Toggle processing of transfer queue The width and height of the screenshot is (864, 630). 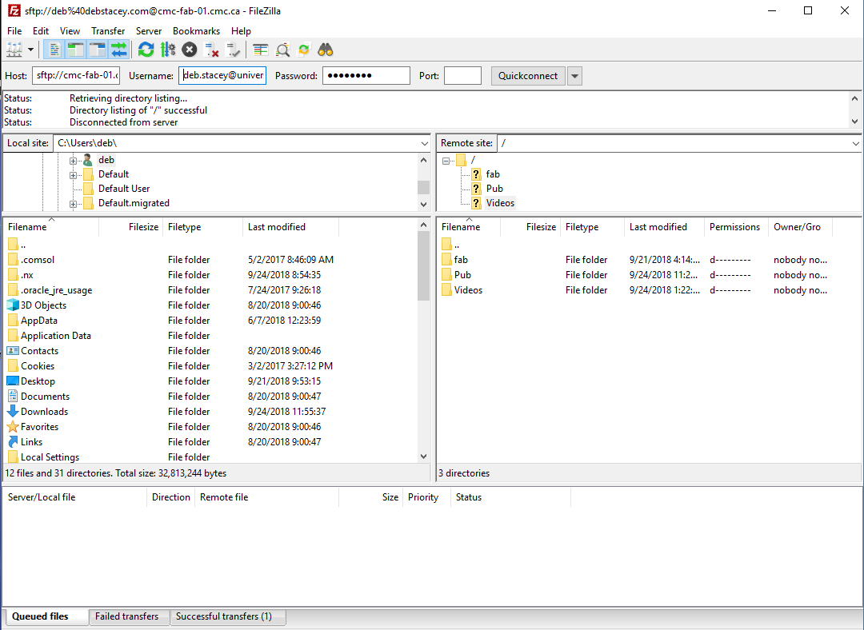167,50
